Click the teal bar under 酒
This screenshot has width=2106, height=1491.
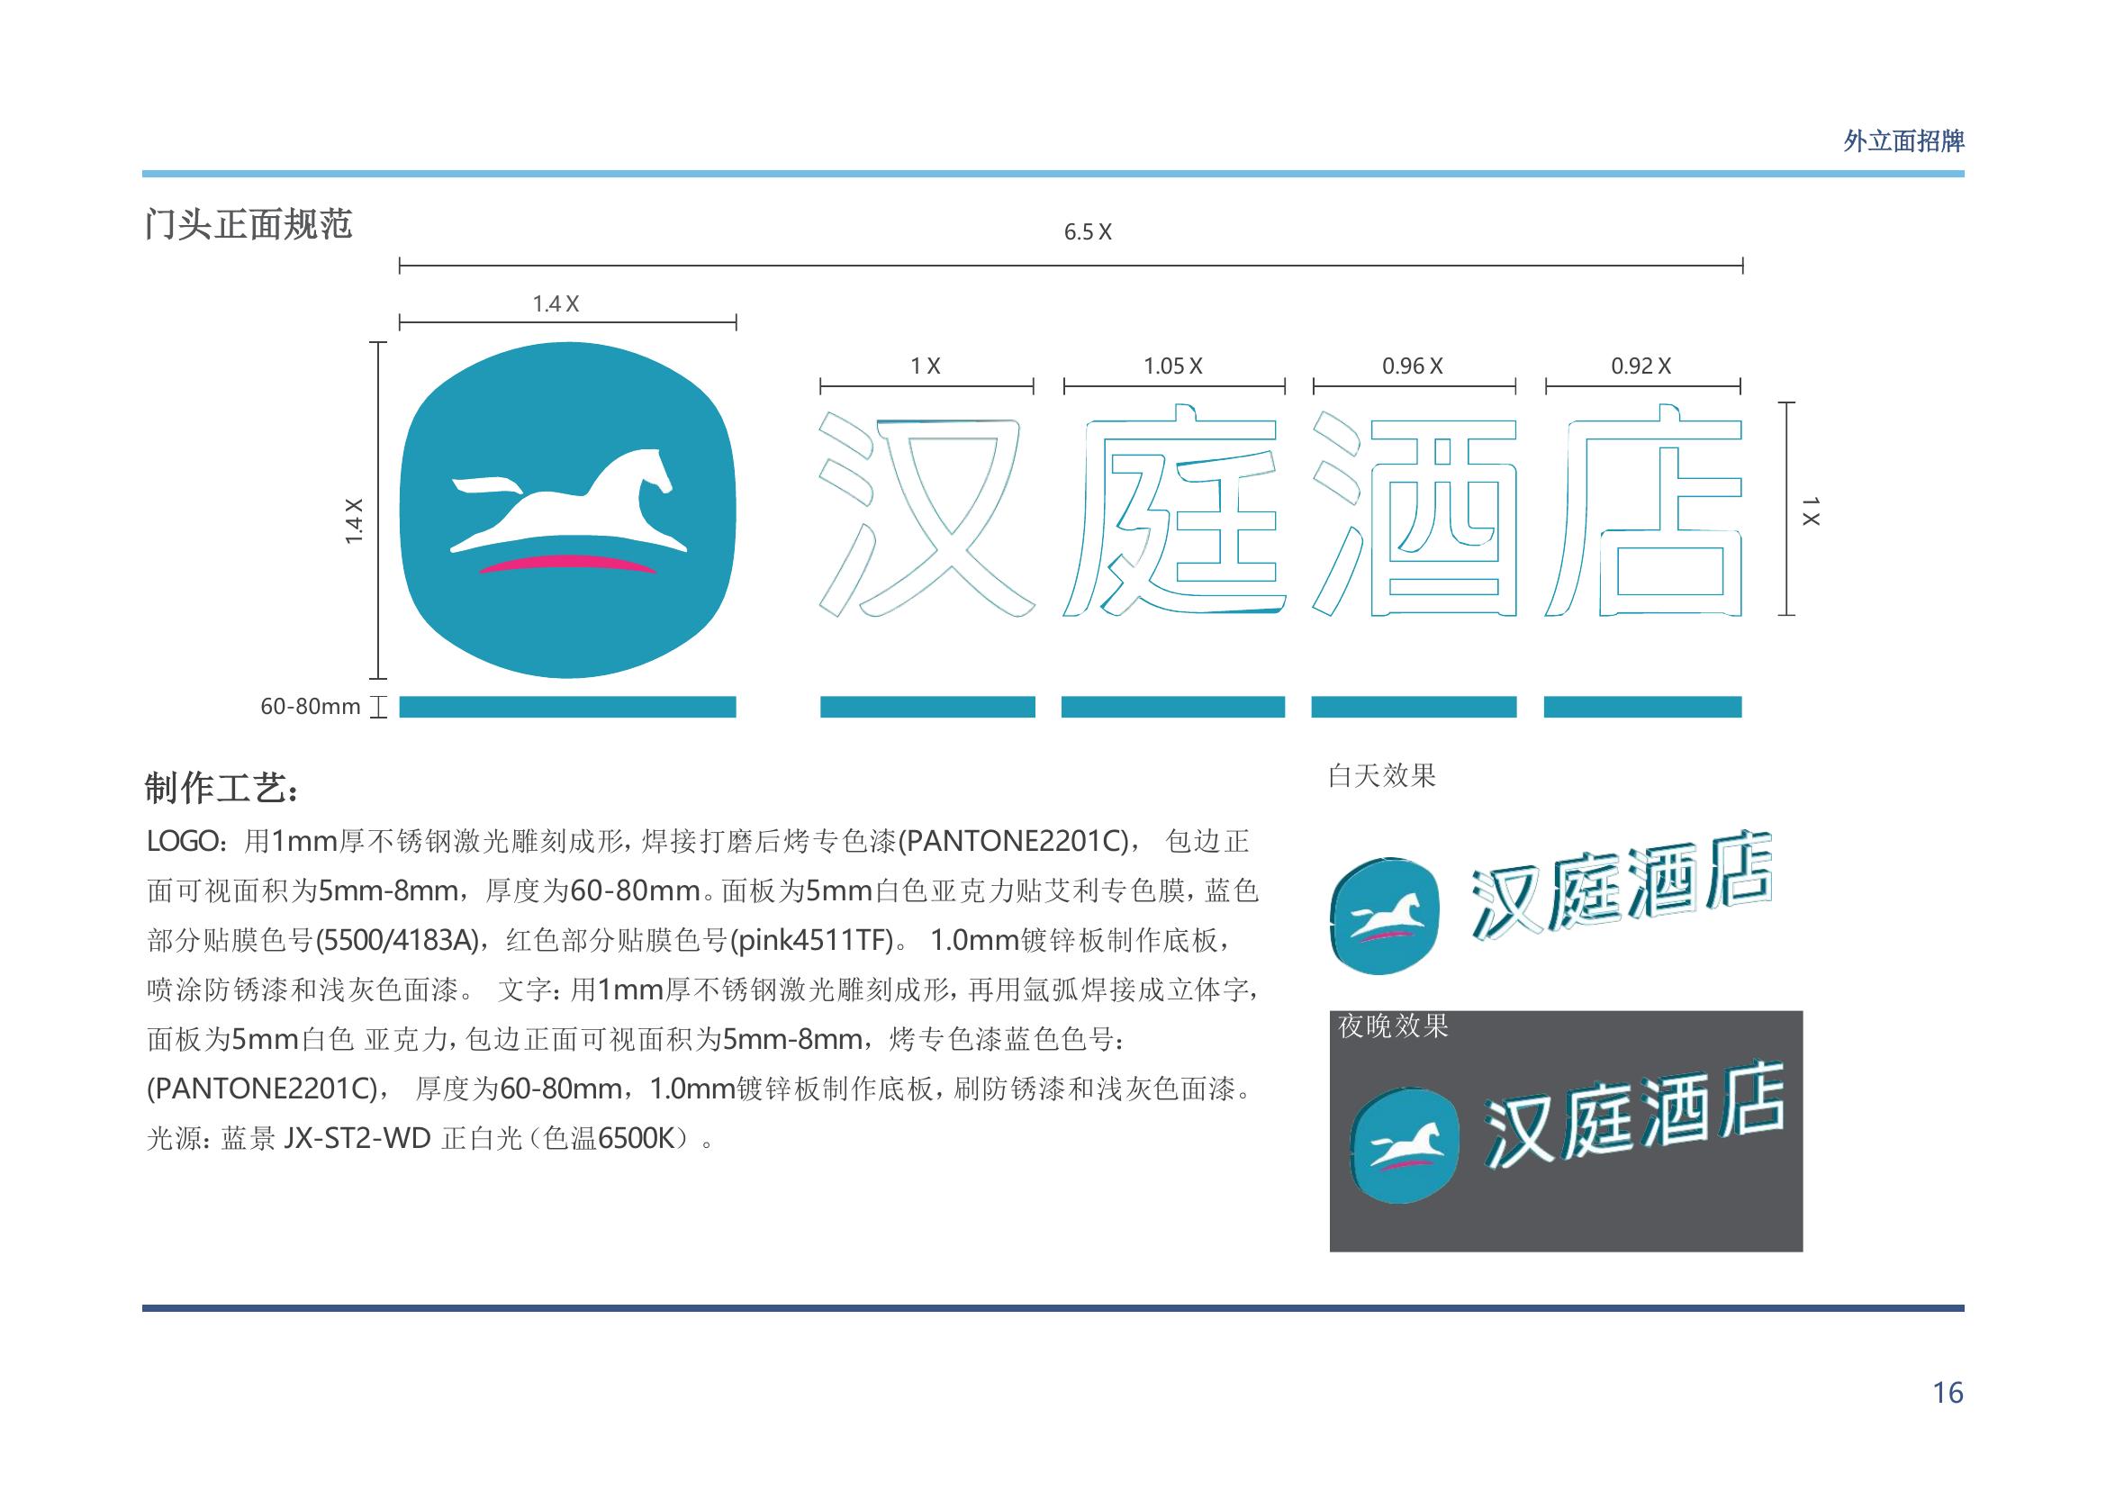pos(1414,707)
